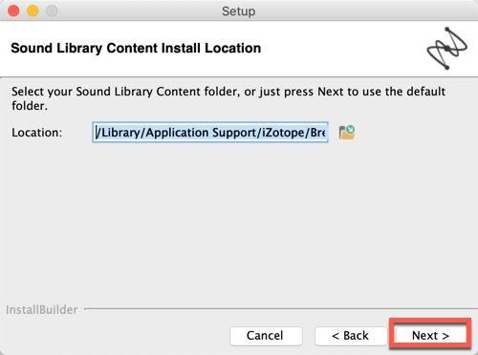Viewport: 478px width, 355px height.
Task: Open the folder browse icon beside Location
Action: click(x=347, y=133)
